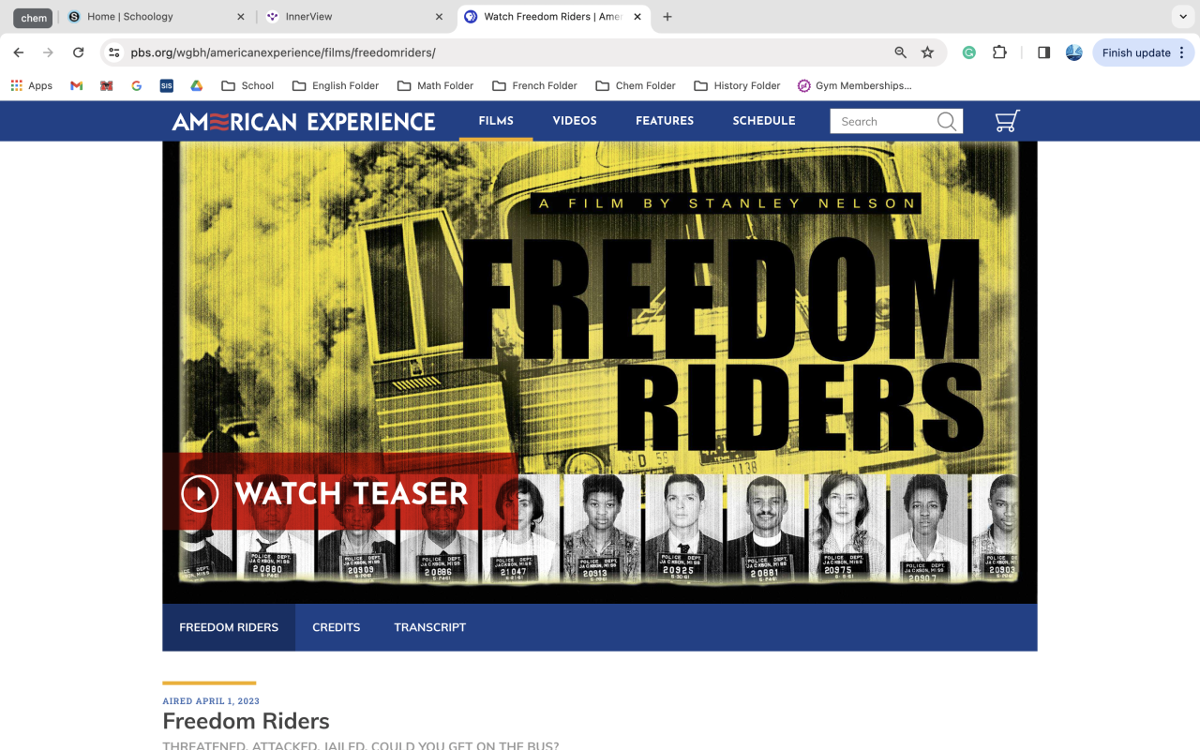Open the Math Folder bookmarks
The width and height of the screenshot is (1200, 750).
point(435,85)
